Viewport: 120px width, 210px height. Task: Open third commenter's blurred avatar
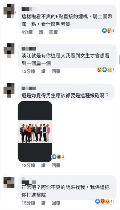click(x=9, y=90)
